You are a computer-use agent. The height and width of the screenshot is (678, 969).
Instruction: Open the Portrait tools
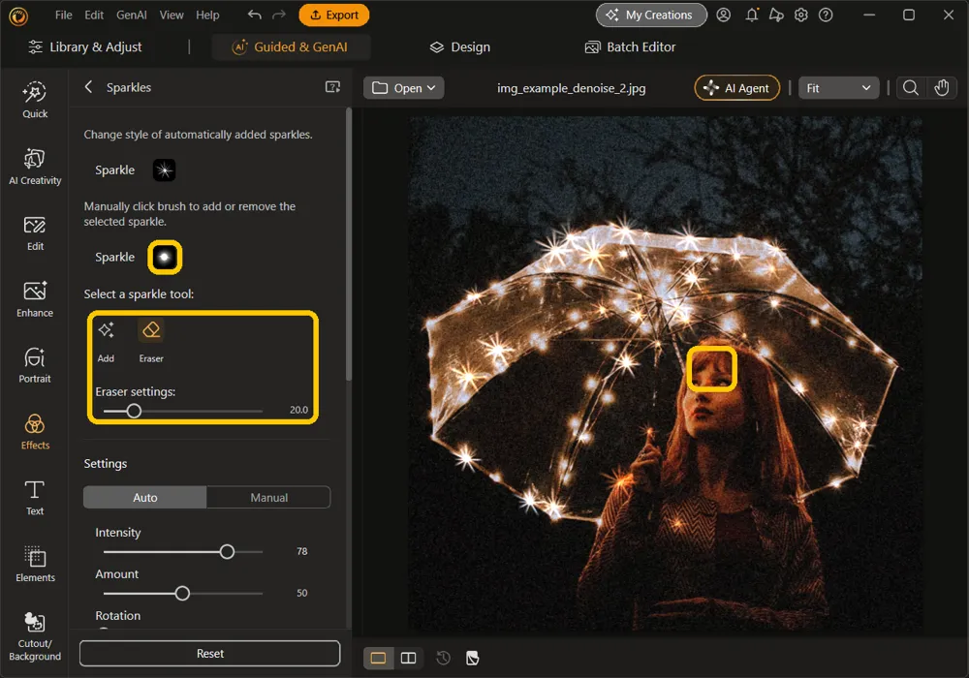click(35, 365)
